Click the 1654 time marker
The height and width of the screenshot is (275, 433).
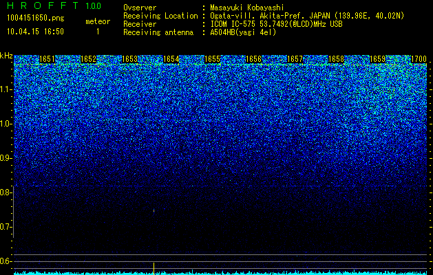click(x=171, y=59)
